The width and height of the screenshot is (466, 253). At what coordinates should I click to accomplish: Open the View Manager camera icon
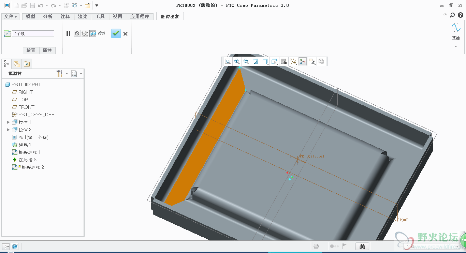tap(284, 61)
